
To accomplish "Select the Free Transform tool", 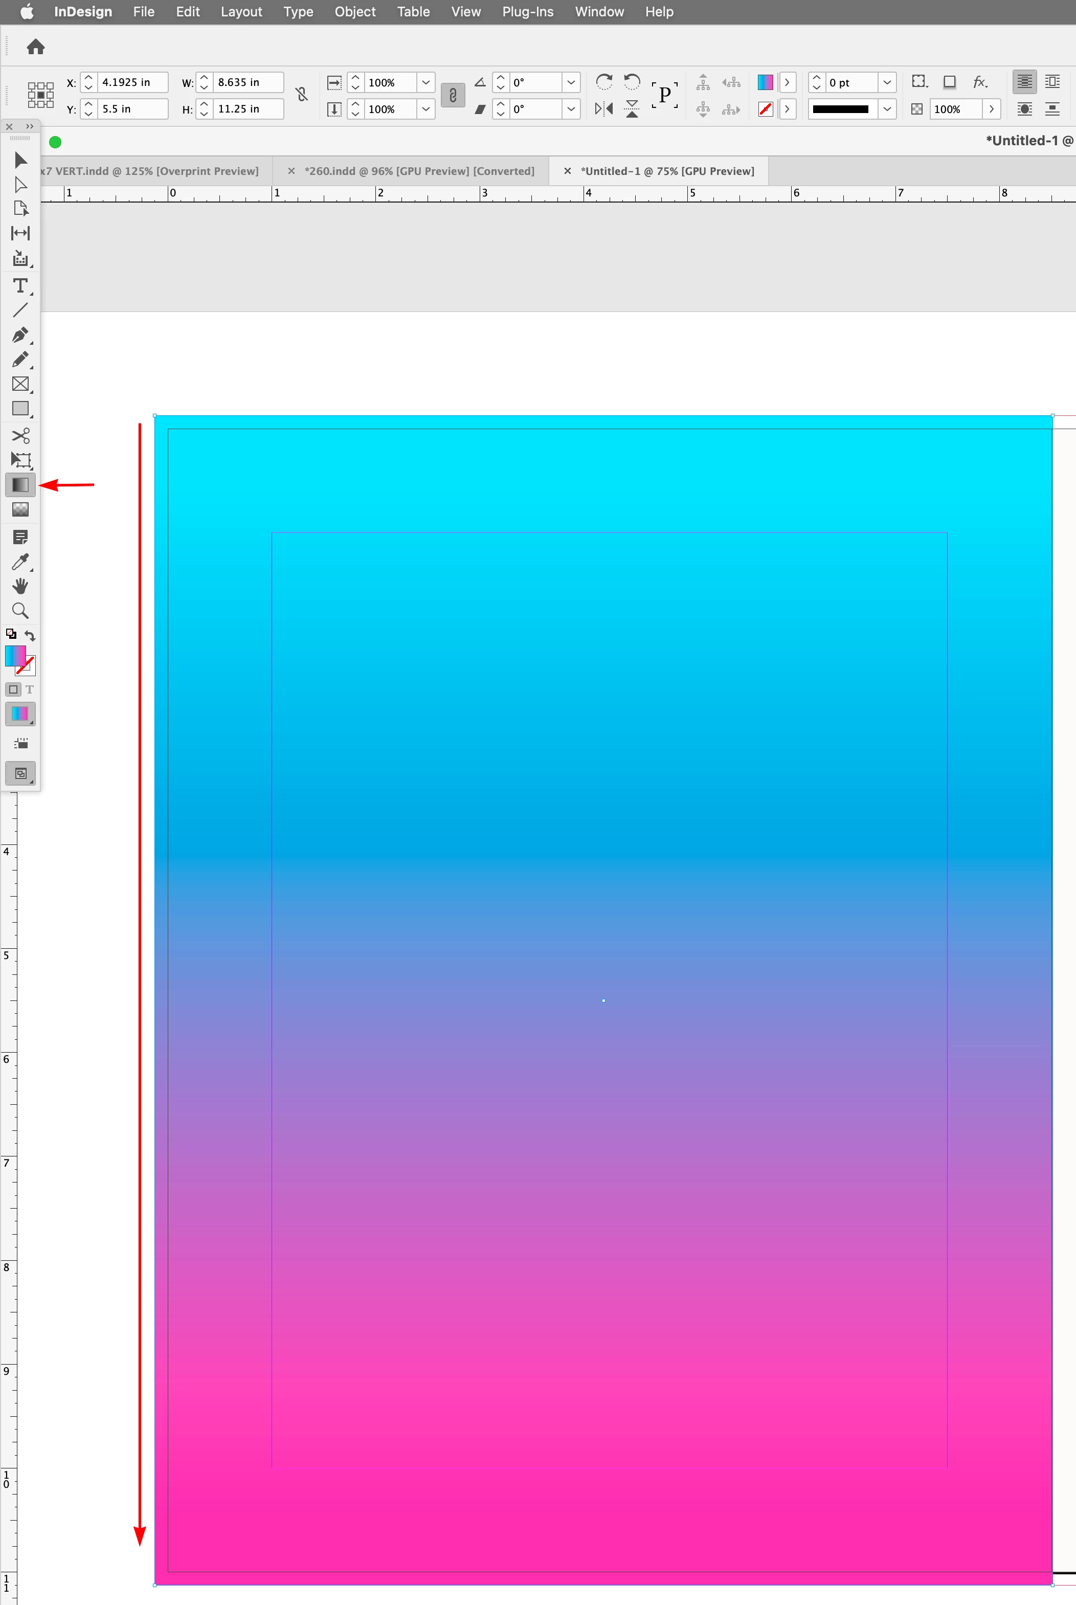I will pyautogui.click(x=20, y=460).
